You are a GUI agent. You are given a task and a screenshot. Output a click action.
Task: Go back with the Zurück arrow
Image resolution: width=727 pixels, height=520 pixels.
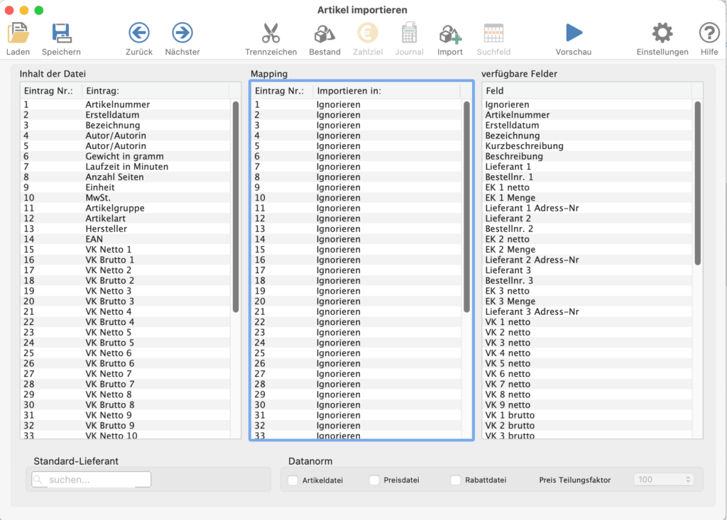139,33
